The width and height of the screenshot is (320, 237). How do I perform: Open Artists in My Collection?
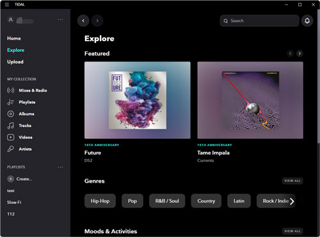pos(25,149)
